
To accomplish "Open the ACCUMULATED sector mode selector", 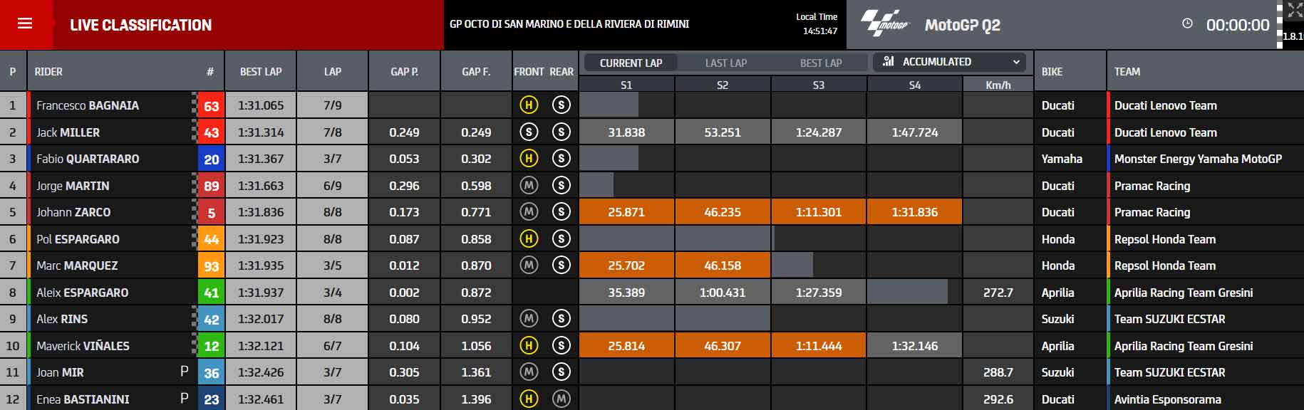I will pos(949,62).
